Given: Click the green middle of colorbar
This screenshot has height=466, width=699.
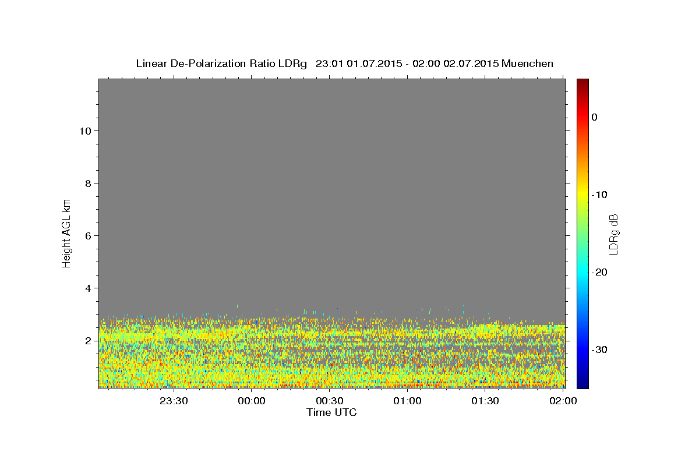Looking at the screenshot, I should click(x=582, y=233).
